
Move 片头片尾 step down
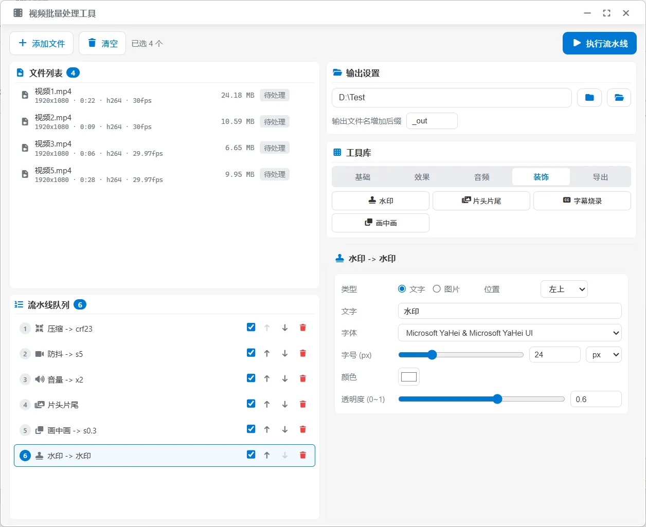pos(284,404)
